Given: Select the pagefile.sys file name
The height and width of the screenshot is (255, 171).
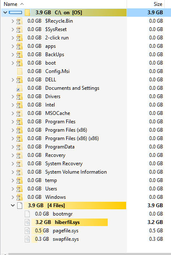Looking at the screenshot, I should [x=65, y=231].
